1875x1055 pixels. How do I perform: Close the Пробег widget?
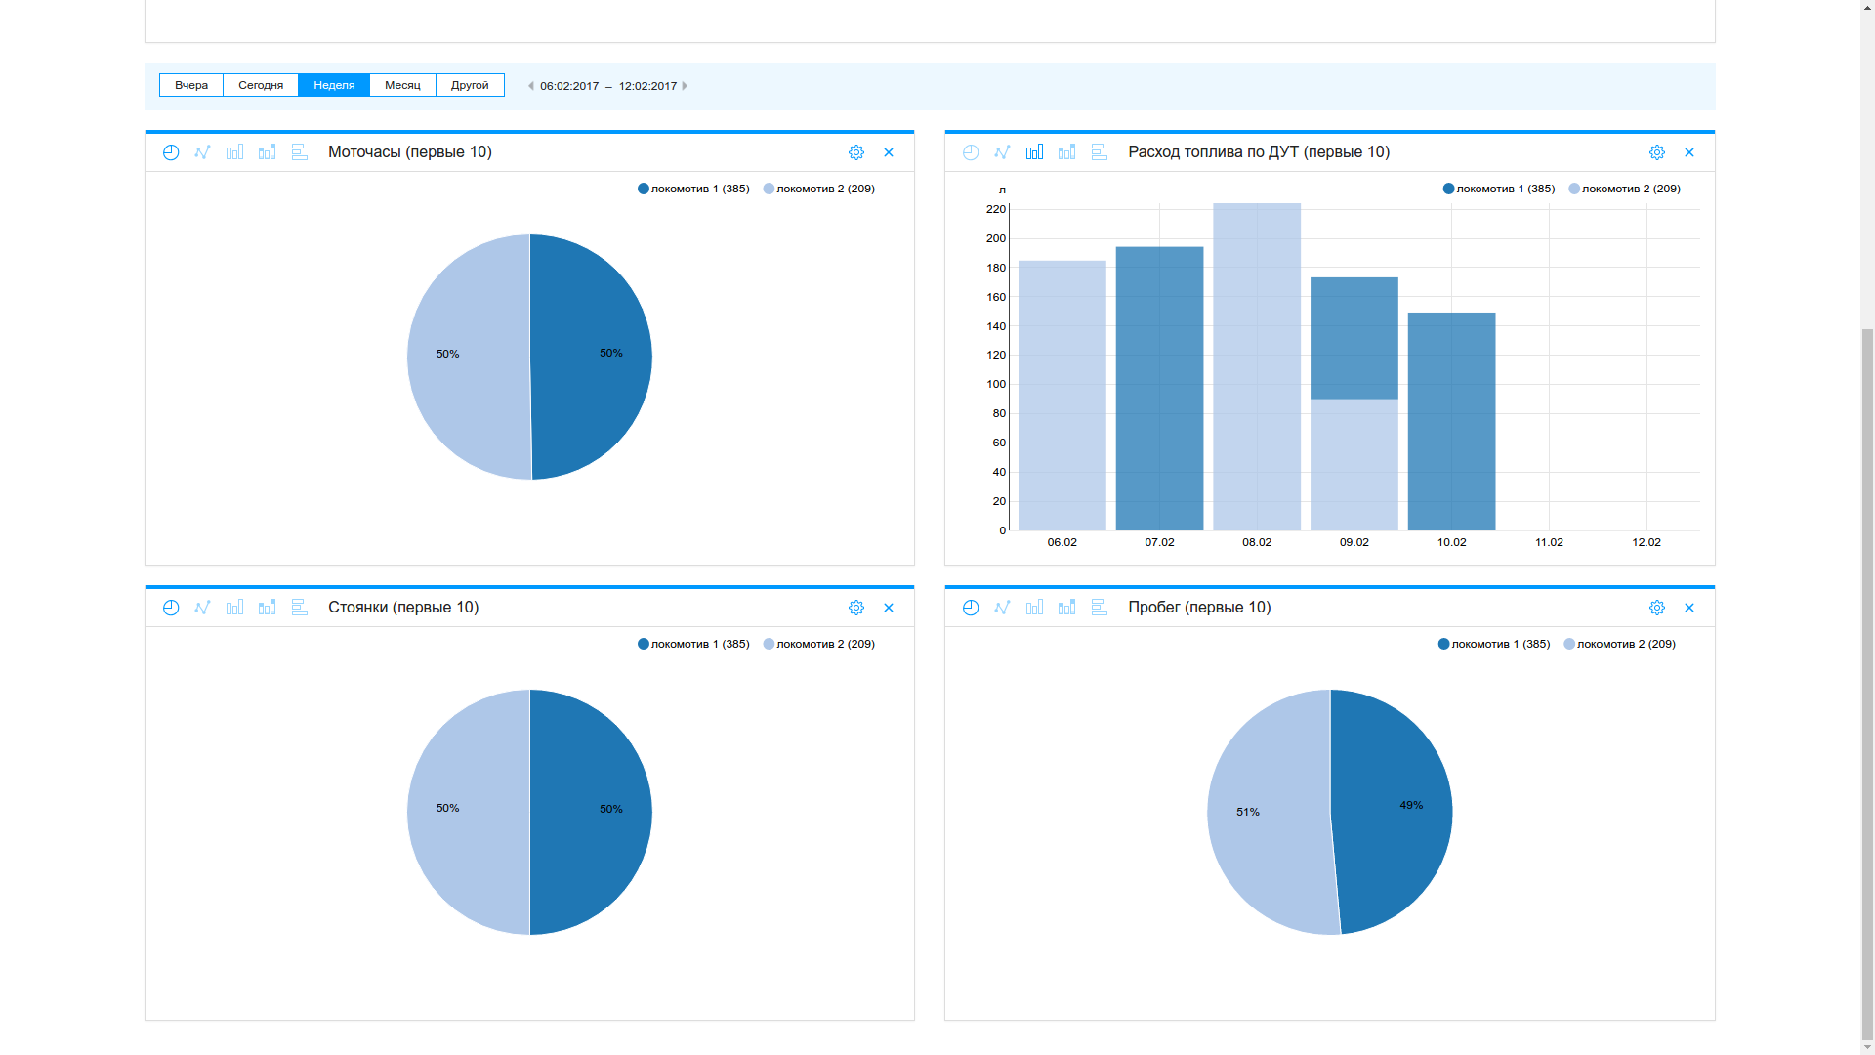coord(1689,608)
